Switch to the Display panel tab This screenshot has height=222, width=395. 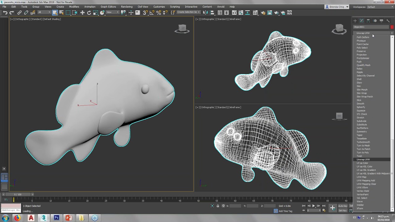381,21
